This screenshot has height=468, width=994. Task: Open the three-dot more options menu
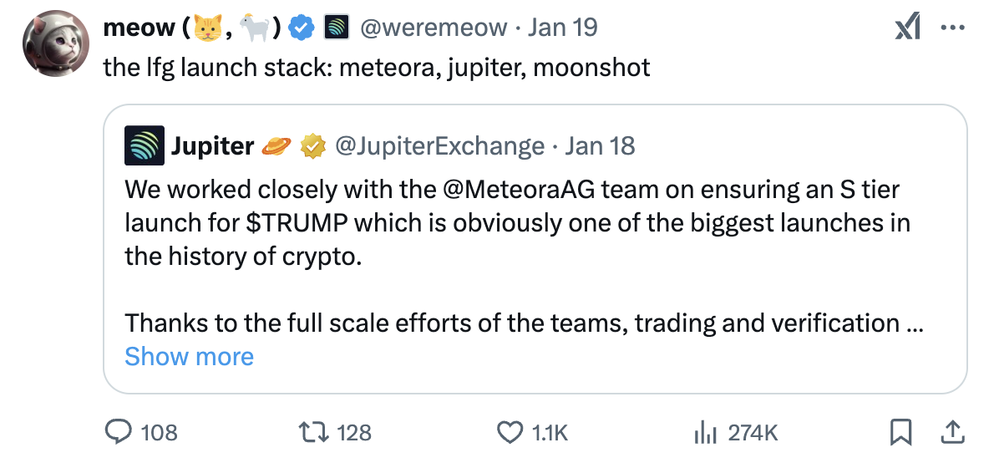(952, 28)
